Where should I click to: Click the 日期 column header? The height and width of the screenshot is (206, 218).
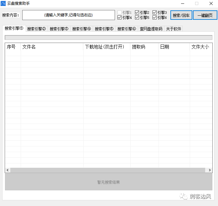click(174, 47)
